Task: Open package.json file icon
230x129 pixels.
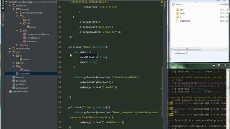Action: (14, 88)
